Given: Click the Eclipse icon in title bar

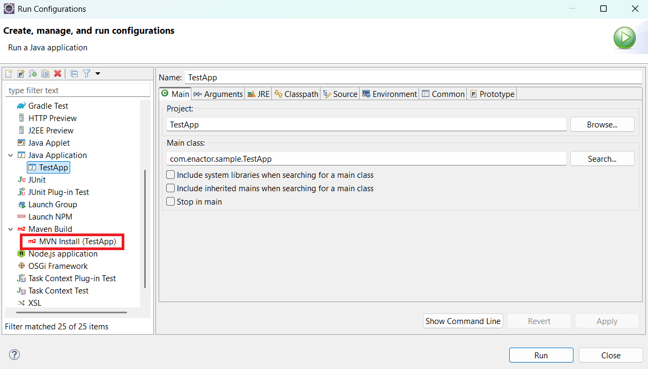Looking at the screenshot, I should [x=9, y=9].
